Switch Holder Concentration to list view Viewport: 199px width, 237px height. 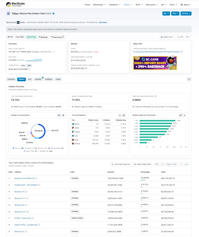(x=59, y=115)
